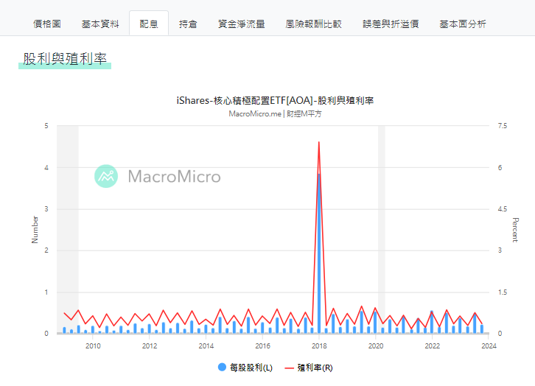The width and height of the screenshot is (535, 386).
Task: Click the red yield peak at 2018
Action: 319,142
